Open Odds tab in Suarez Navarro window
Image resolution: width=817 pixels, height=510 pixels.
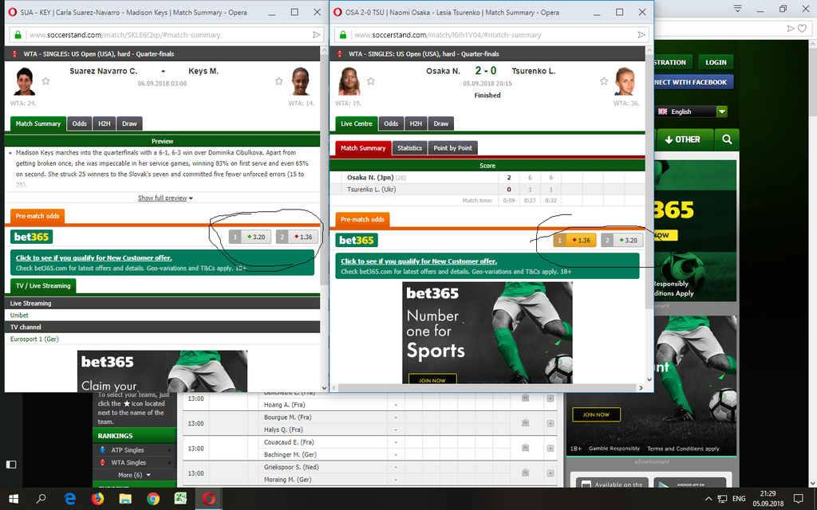[x=79, y=124]
